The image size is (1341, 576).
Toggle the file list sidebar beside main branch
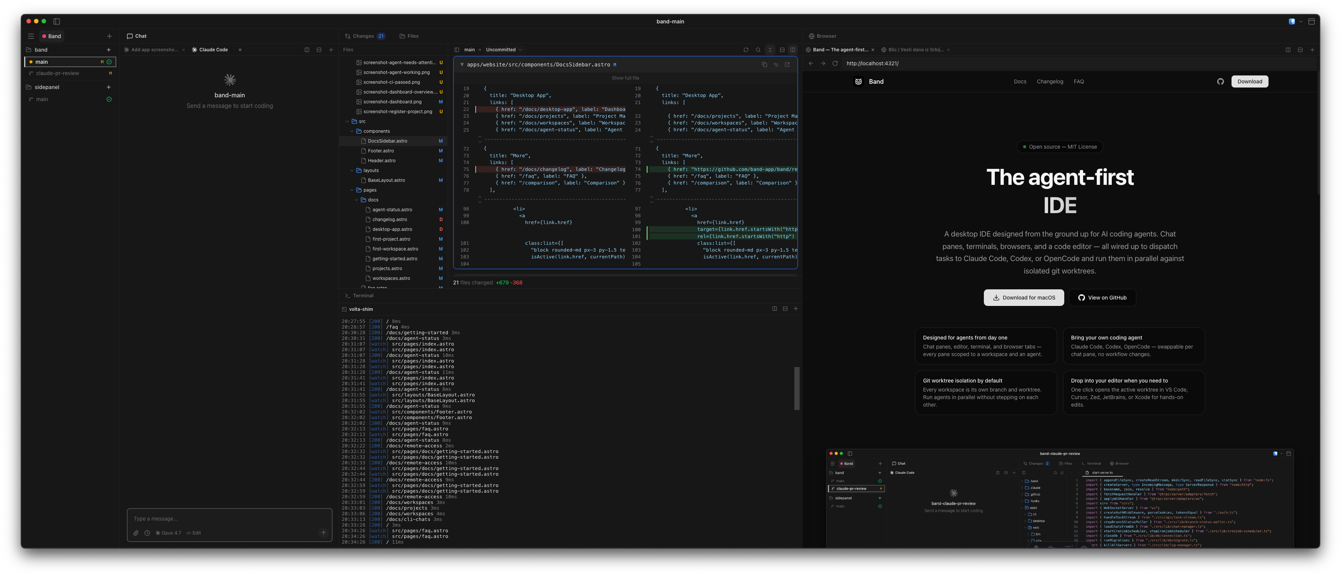coord(456,50)
